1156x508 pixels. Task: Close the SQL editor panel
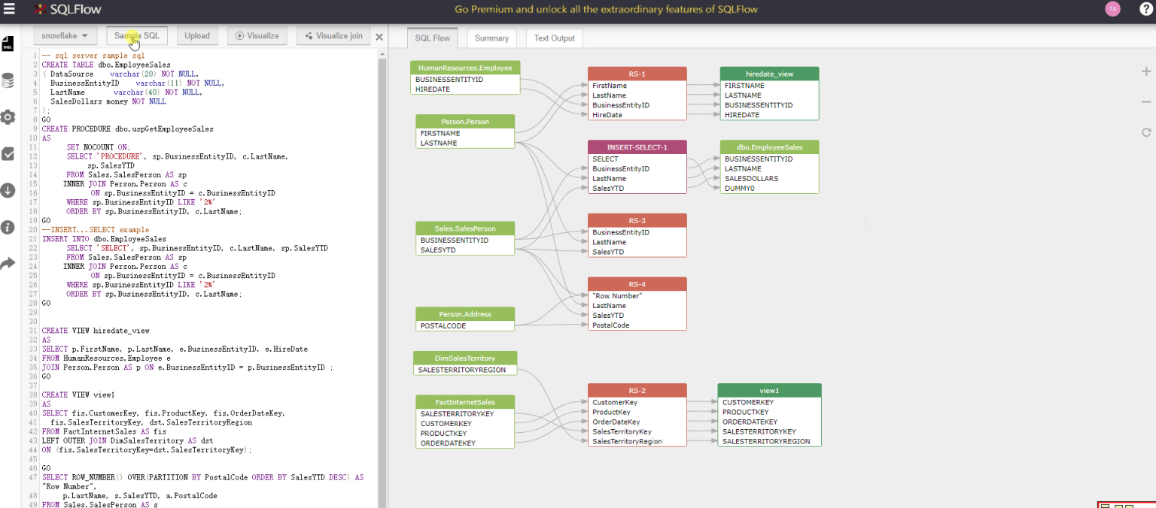pos(379,36)
